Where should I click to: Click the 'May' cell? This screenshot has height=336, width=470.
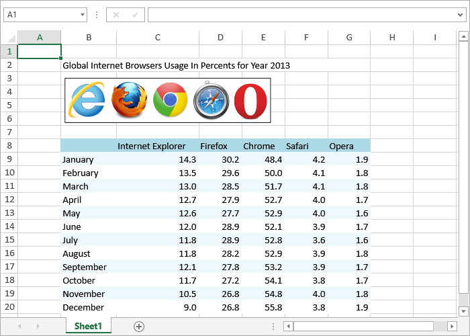[89, 213]
